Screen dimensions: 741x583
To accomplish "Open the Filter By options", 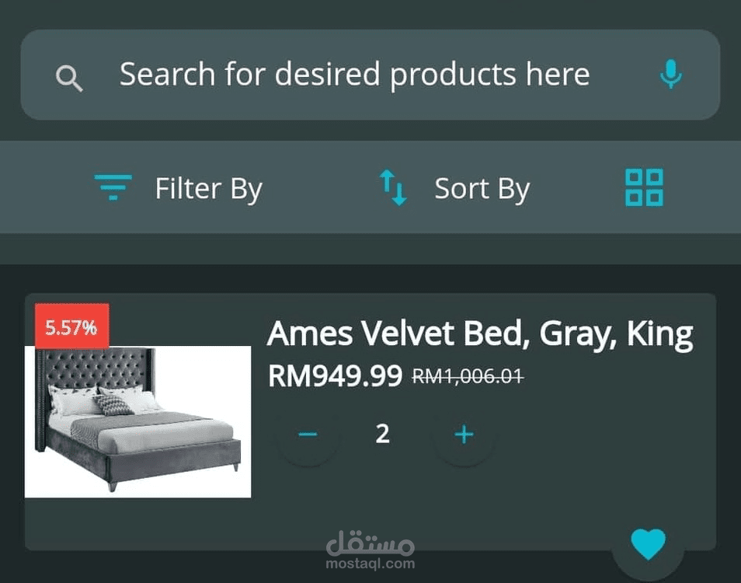I will tap(208, 189).
